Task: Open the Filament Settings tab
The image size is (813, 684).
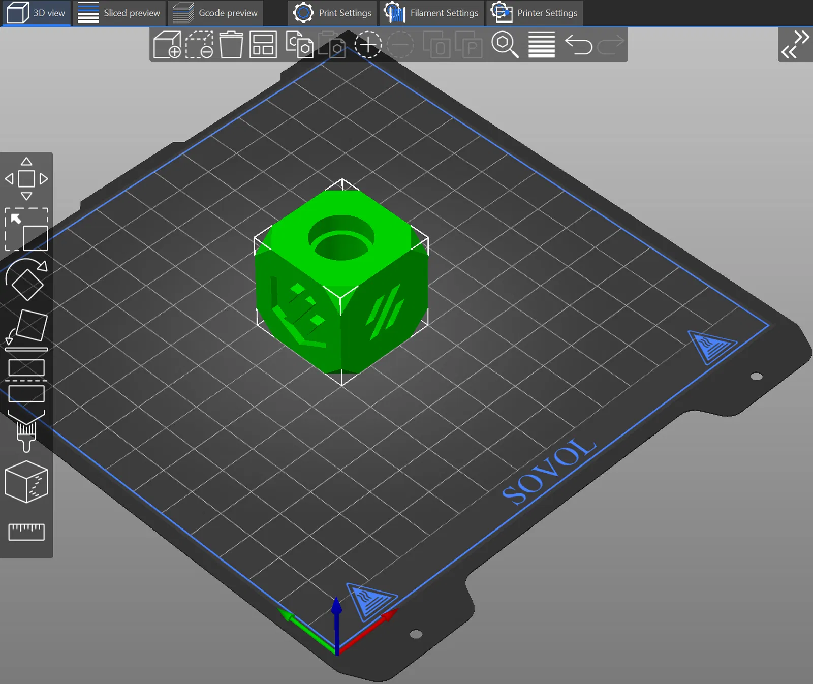Action: pos(431,13)
